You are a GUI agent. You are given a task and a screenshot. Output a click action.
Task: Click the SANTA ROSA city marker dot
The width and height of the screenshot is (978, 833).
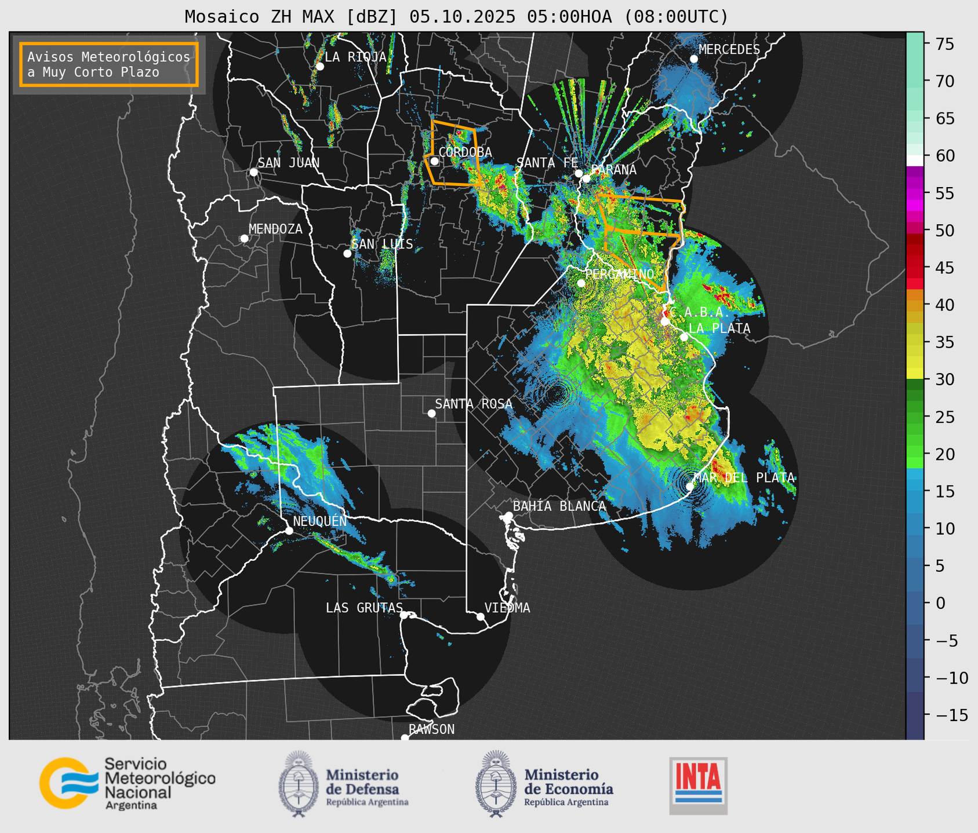tap(431, 413)
